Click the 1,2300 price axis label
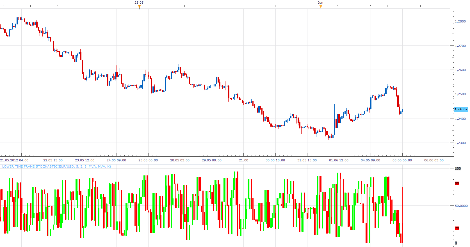Screen dimensions: 470x247 (460, 143)
